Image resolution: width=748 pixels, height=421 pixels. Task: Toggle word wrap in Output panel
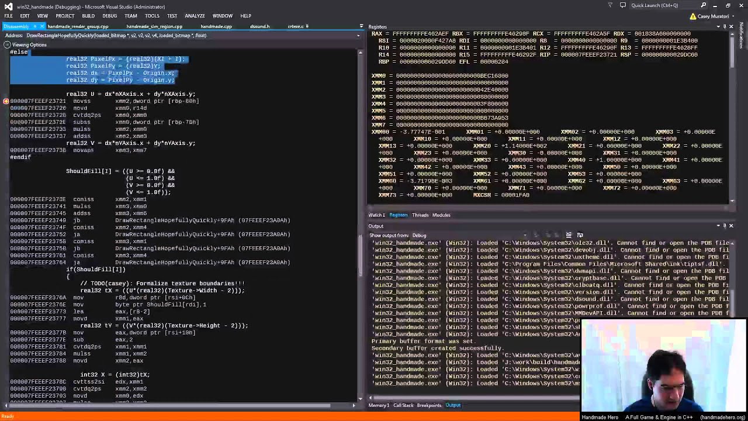pos(580,235)
